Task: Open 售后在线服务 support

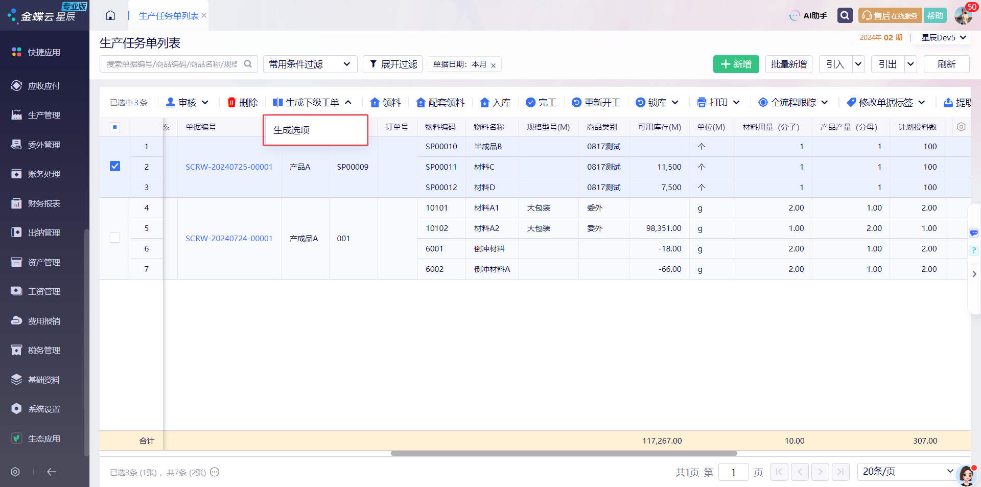Action: click(x=890, y=16)
